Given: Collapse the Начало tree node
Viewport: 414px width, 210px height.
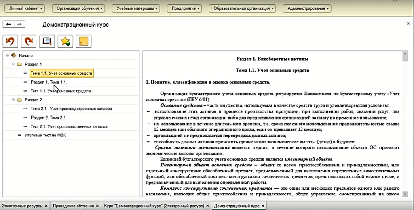Looking at the screenshot, I should click(x=8, y=55).
